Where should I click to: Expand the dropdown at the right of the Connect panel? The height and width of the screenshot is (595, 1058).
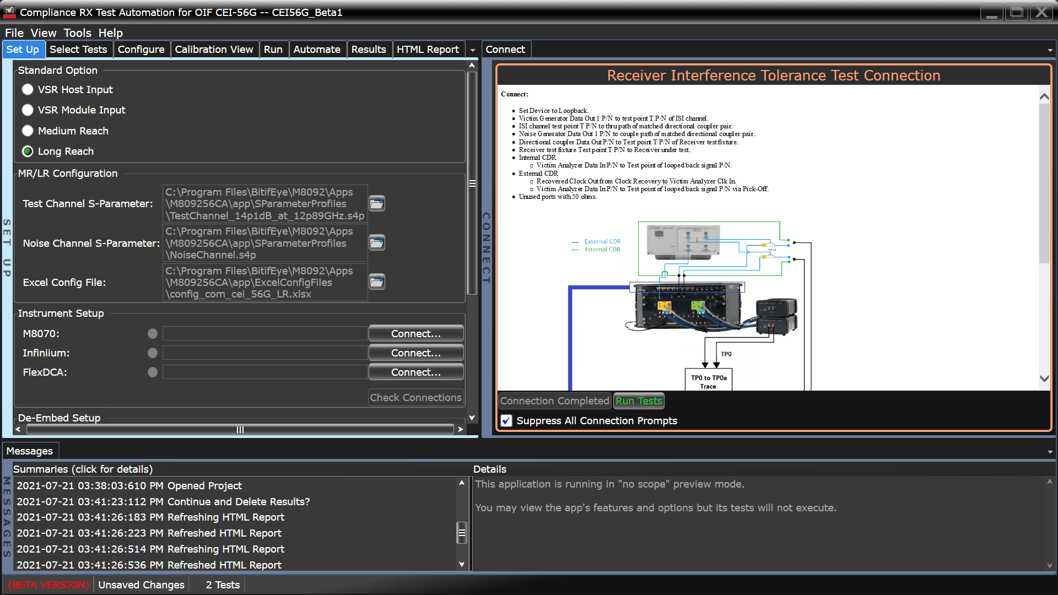(x=1050, y=50)
